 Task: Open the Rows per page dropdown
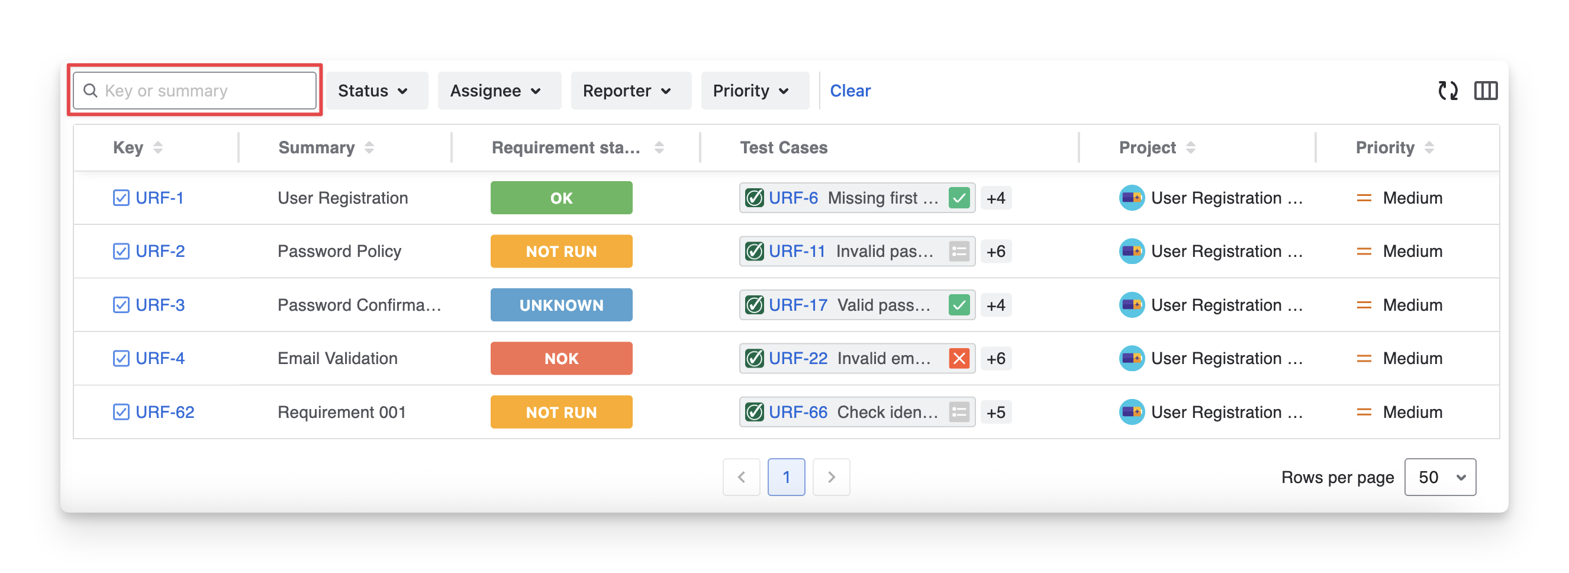point(1439,477)
